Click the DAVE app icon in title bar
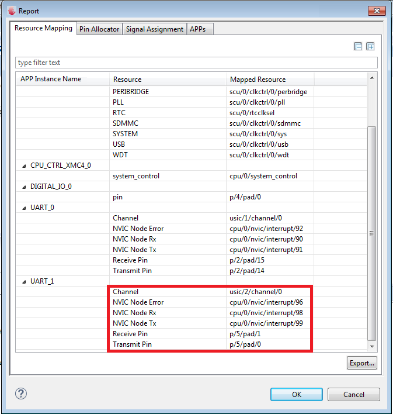 click(x=11, y=11)
